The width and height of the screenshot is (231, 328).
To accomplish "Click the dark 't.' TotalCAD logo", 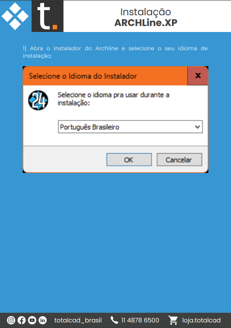I will click(x=48, y=16).
